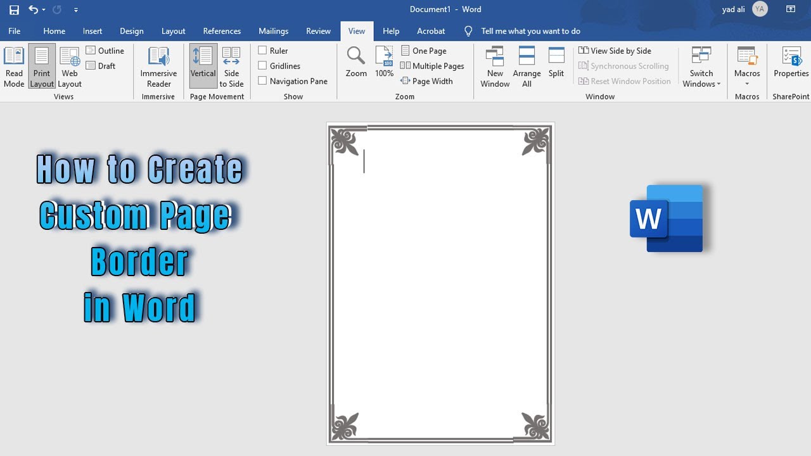The image size is (811, 456).
Task: Select Vertical page movement
Action: click(203, 66)
